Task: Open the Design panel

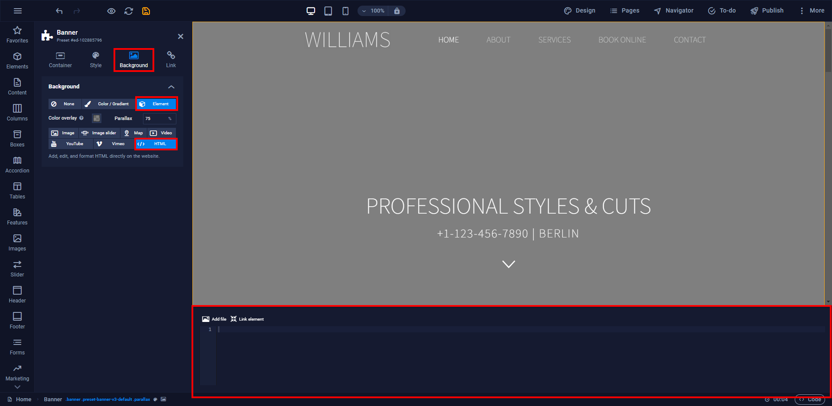Action: 579,11
